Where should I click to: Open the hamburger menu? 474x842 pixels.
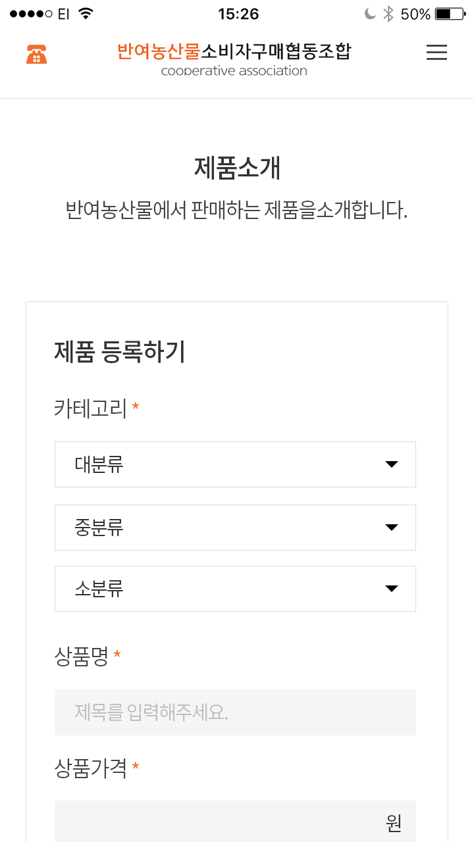point(436,53)
